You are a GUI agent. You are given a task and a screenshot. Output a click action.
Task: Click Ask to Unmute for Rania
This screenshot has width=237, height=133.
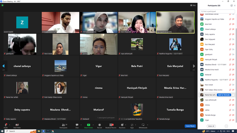pos(224,95)
